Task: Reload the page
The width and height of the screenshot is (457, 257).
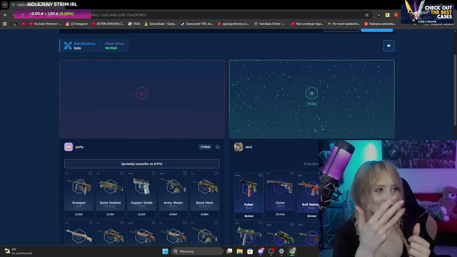Action: (x=22, y=15)
